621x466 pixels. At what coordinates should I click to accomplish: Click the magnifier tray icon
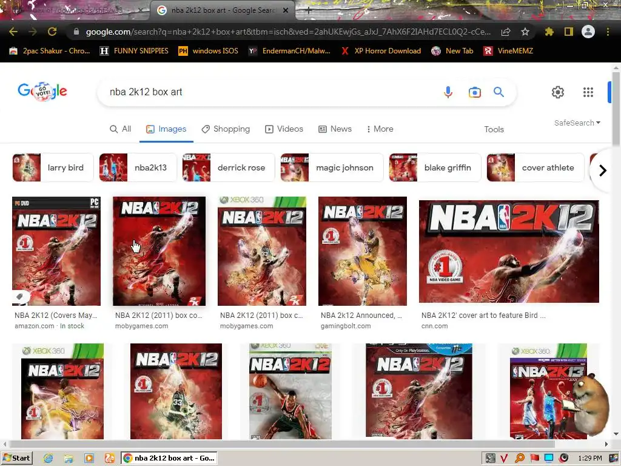click(520, 459)
